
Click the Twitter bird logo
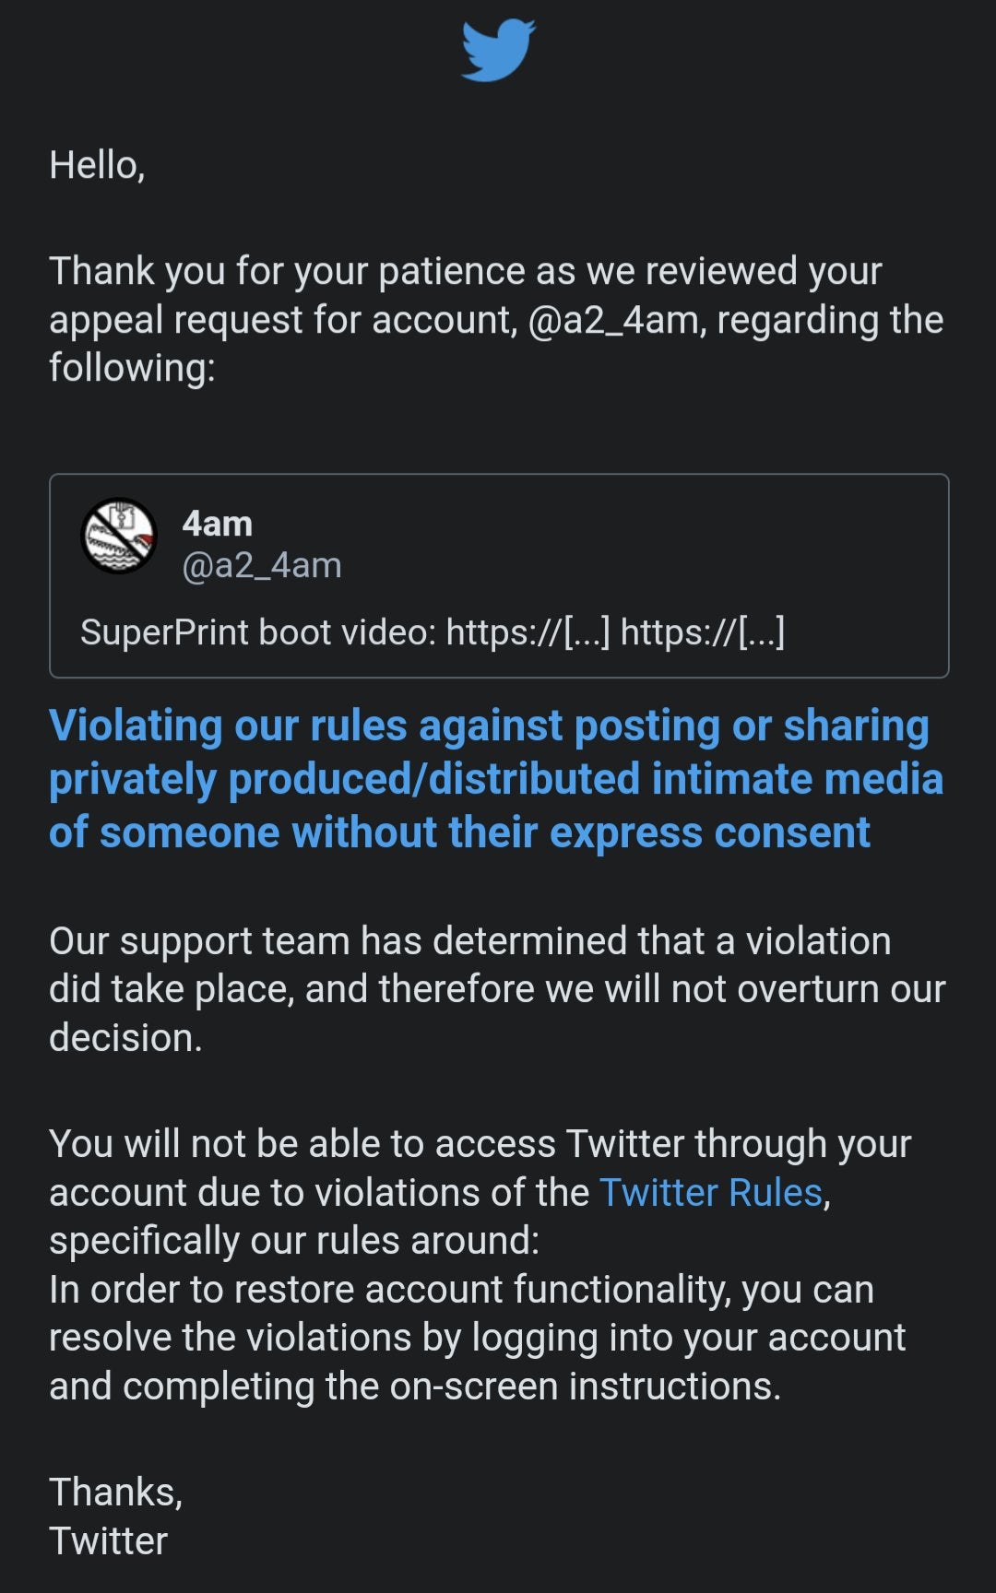point(498,50)
